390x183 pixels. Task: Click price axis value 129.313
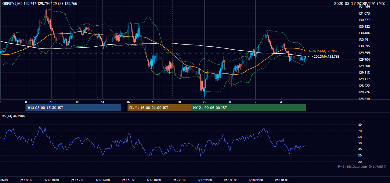coord(364,73)
